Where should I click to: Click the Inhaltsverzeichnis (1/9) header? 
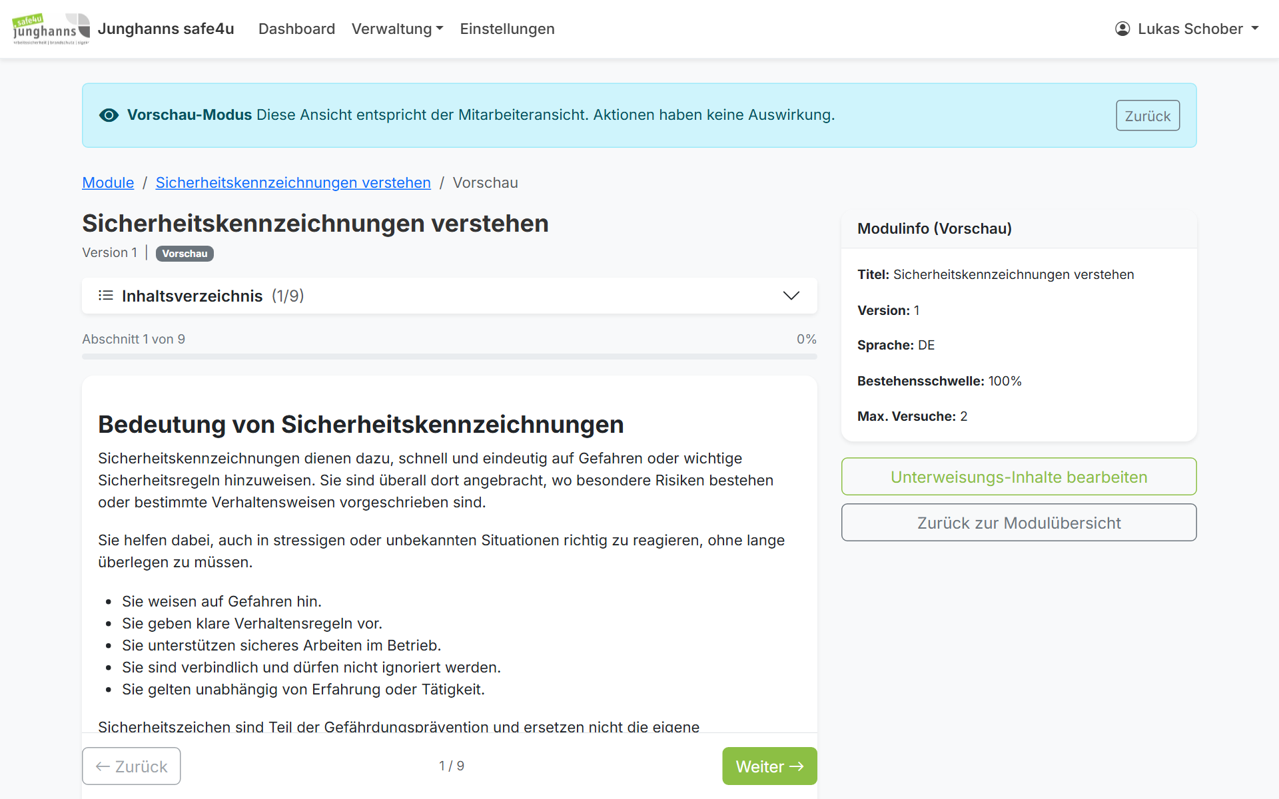(450, 296)
